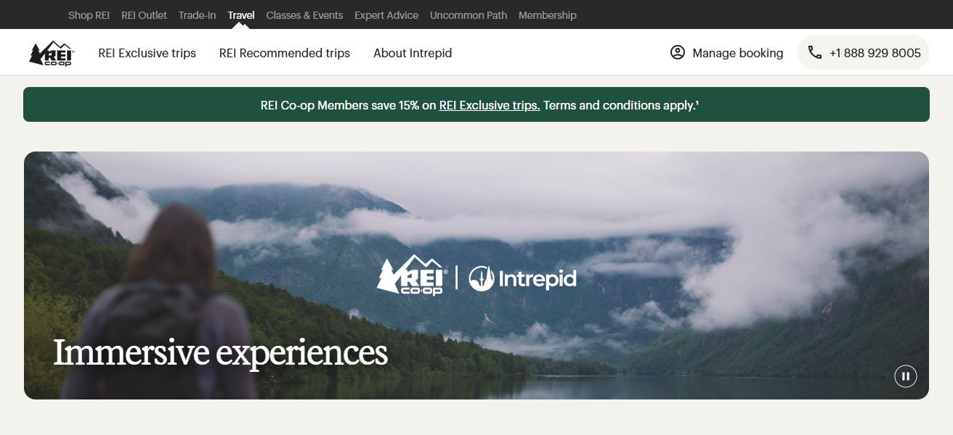Click the Manage booking link

click(x=726, y=53)
